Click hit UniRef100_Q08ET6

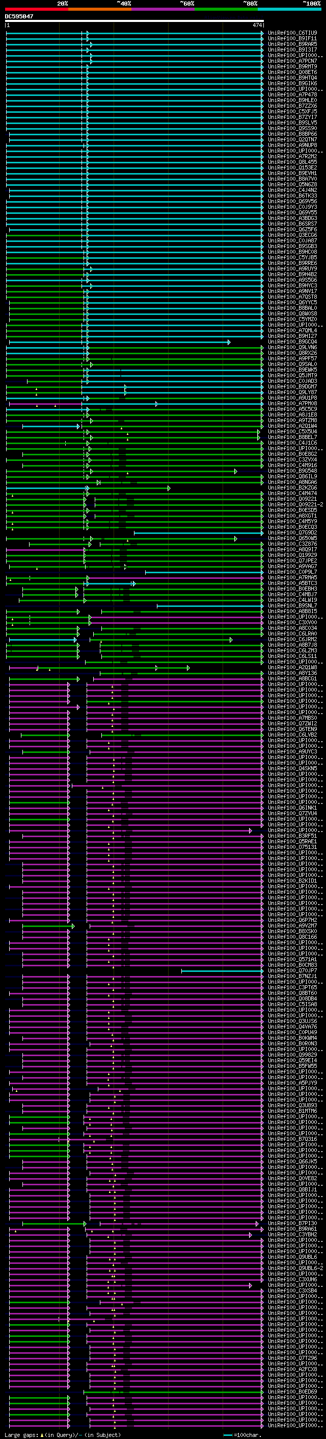pyautogui.click(x=292, y=72)
